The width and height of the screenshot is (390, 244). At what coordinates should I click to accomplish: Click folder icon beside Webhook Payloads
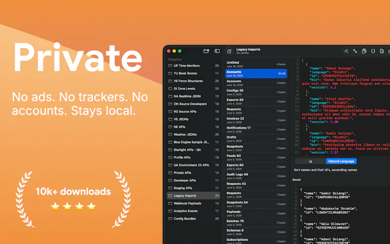pyautogui.click(x=170, y=203)
